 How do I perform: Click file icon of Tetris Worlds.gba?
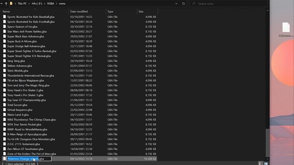pyautogui.click(x=5, y=71)
